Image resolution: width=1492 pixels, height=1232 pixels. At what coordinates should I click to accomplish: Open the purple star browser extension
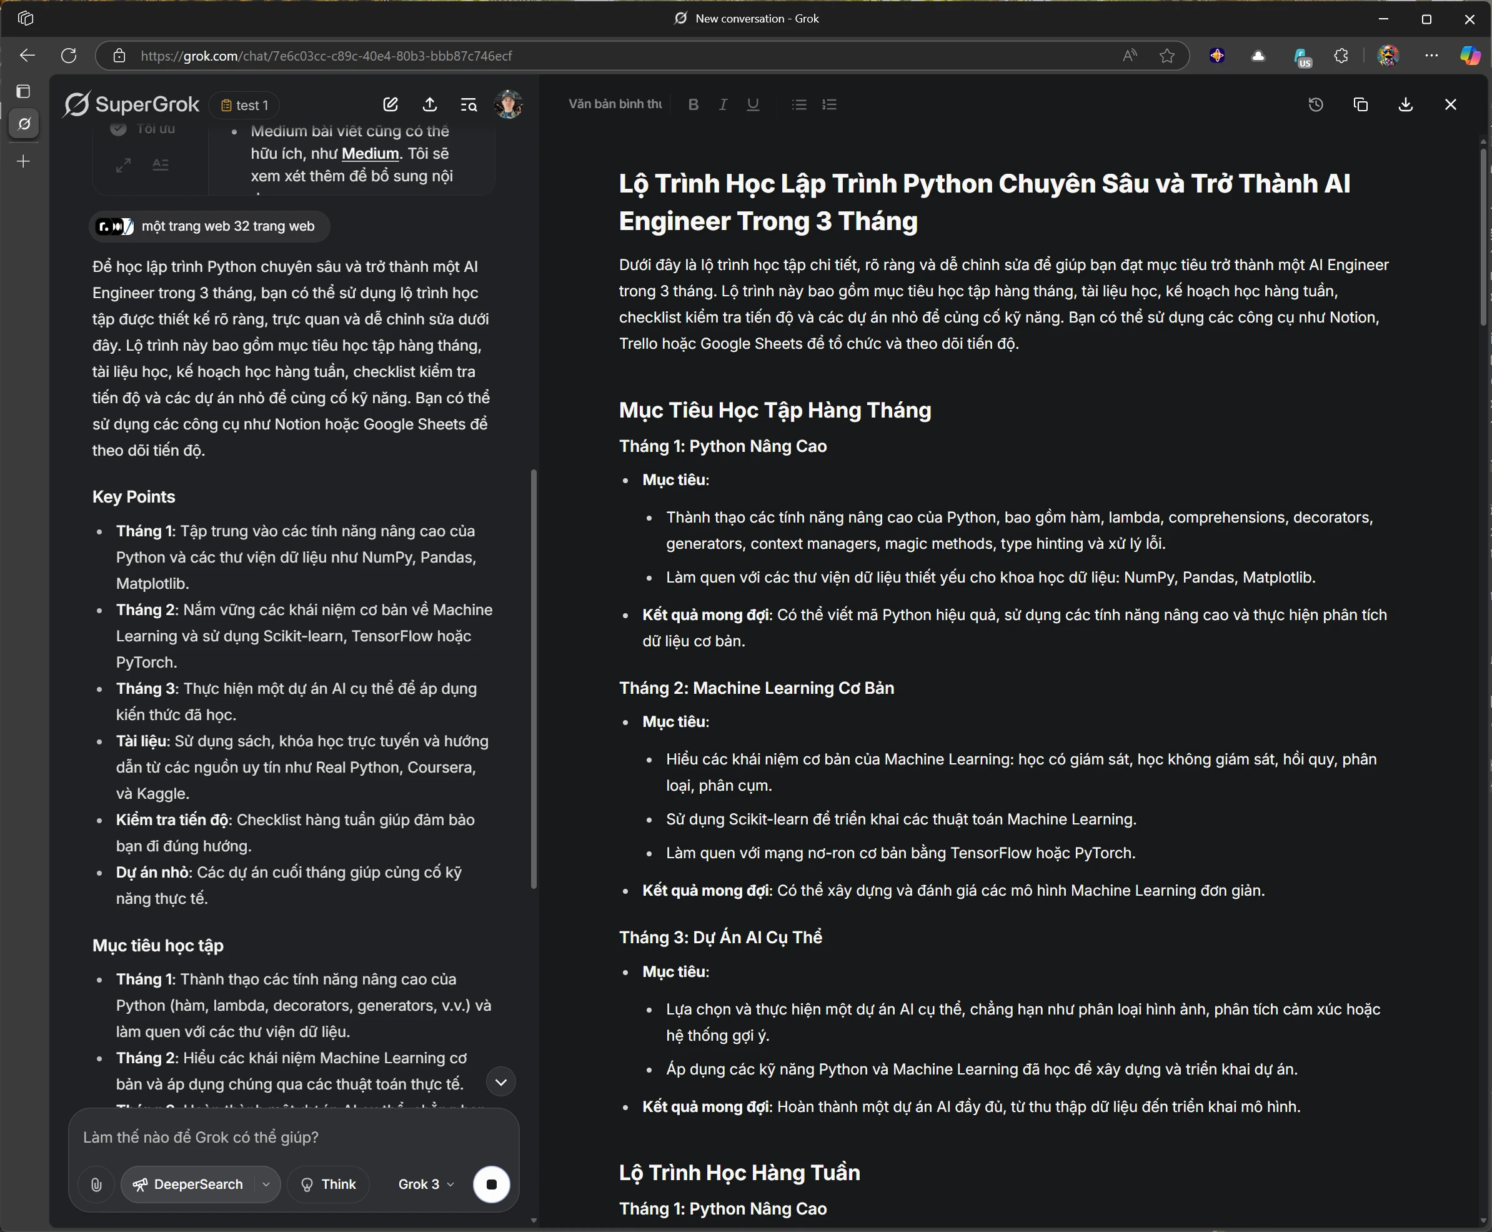(1218, 56)
